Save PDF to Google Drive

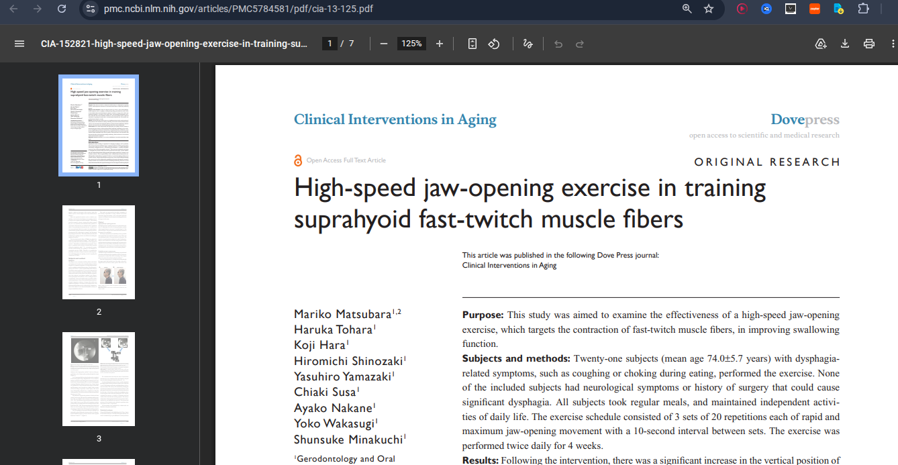coord(820,44)
